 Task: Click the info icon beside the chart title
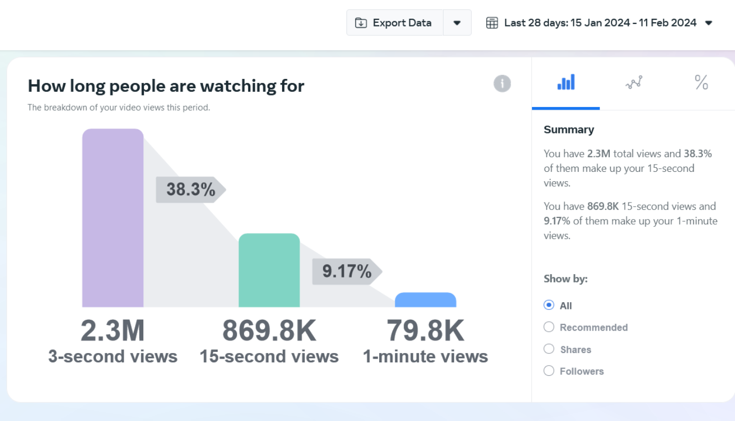click(x=502, y=84)
